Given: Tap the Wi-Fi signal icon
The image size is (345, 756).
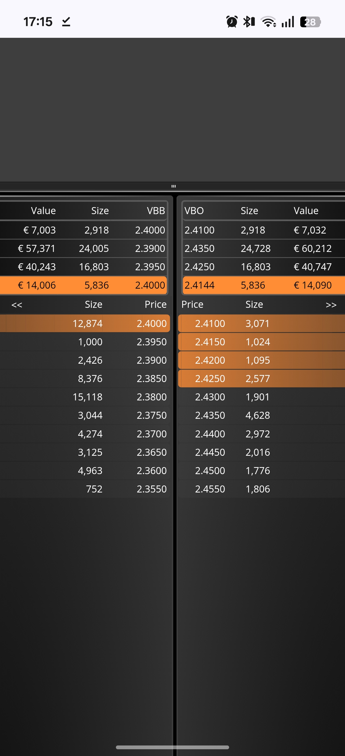Looking at the screenshot, I should (268, 22).
